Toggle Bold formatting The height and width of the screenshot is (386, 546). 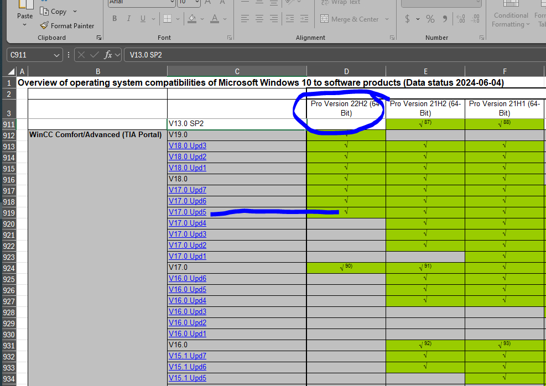tap(115, 19)
